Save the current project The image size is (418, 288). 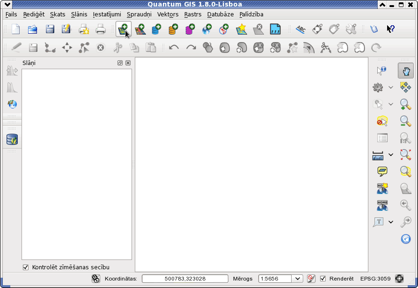coord(50,29)
